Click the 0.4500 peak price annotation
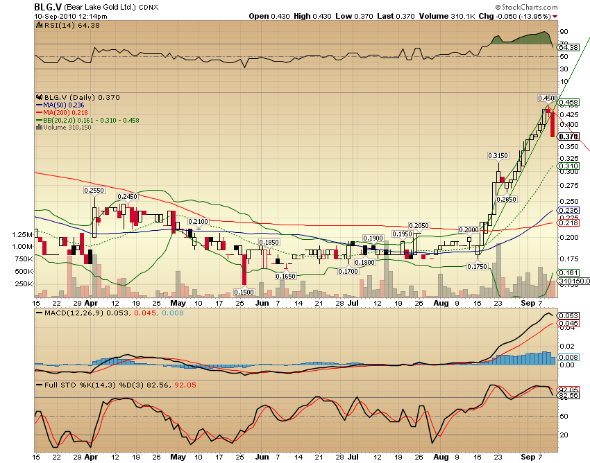The image size is (590, 463). [548, 98]
